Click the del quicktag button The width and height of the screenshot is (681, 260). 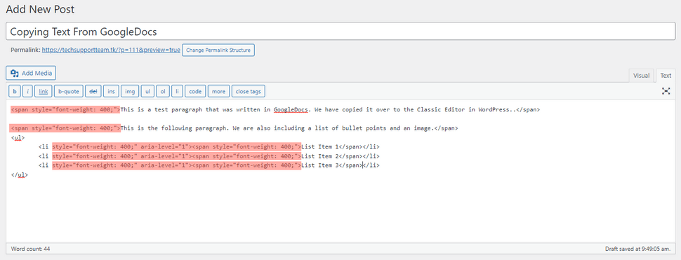tap(93, 91)
